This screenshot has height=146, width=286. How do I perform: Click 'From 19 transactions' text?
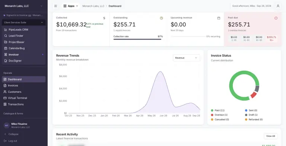click(66, 30)
